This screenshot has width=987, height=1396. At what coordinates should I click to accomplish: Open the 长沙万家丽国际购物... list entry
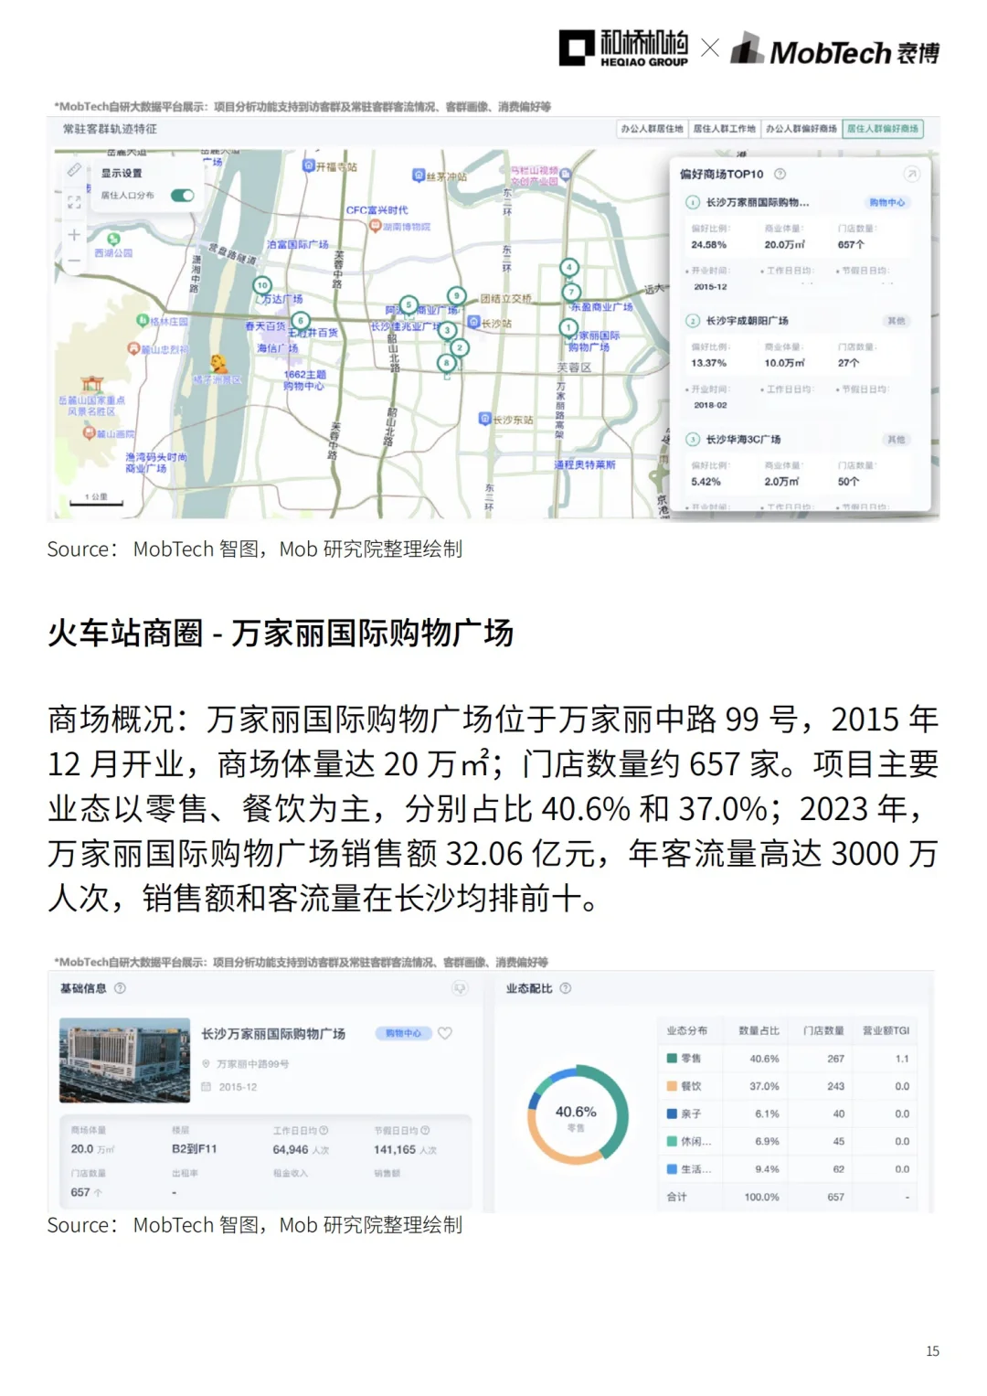point(758,202)
